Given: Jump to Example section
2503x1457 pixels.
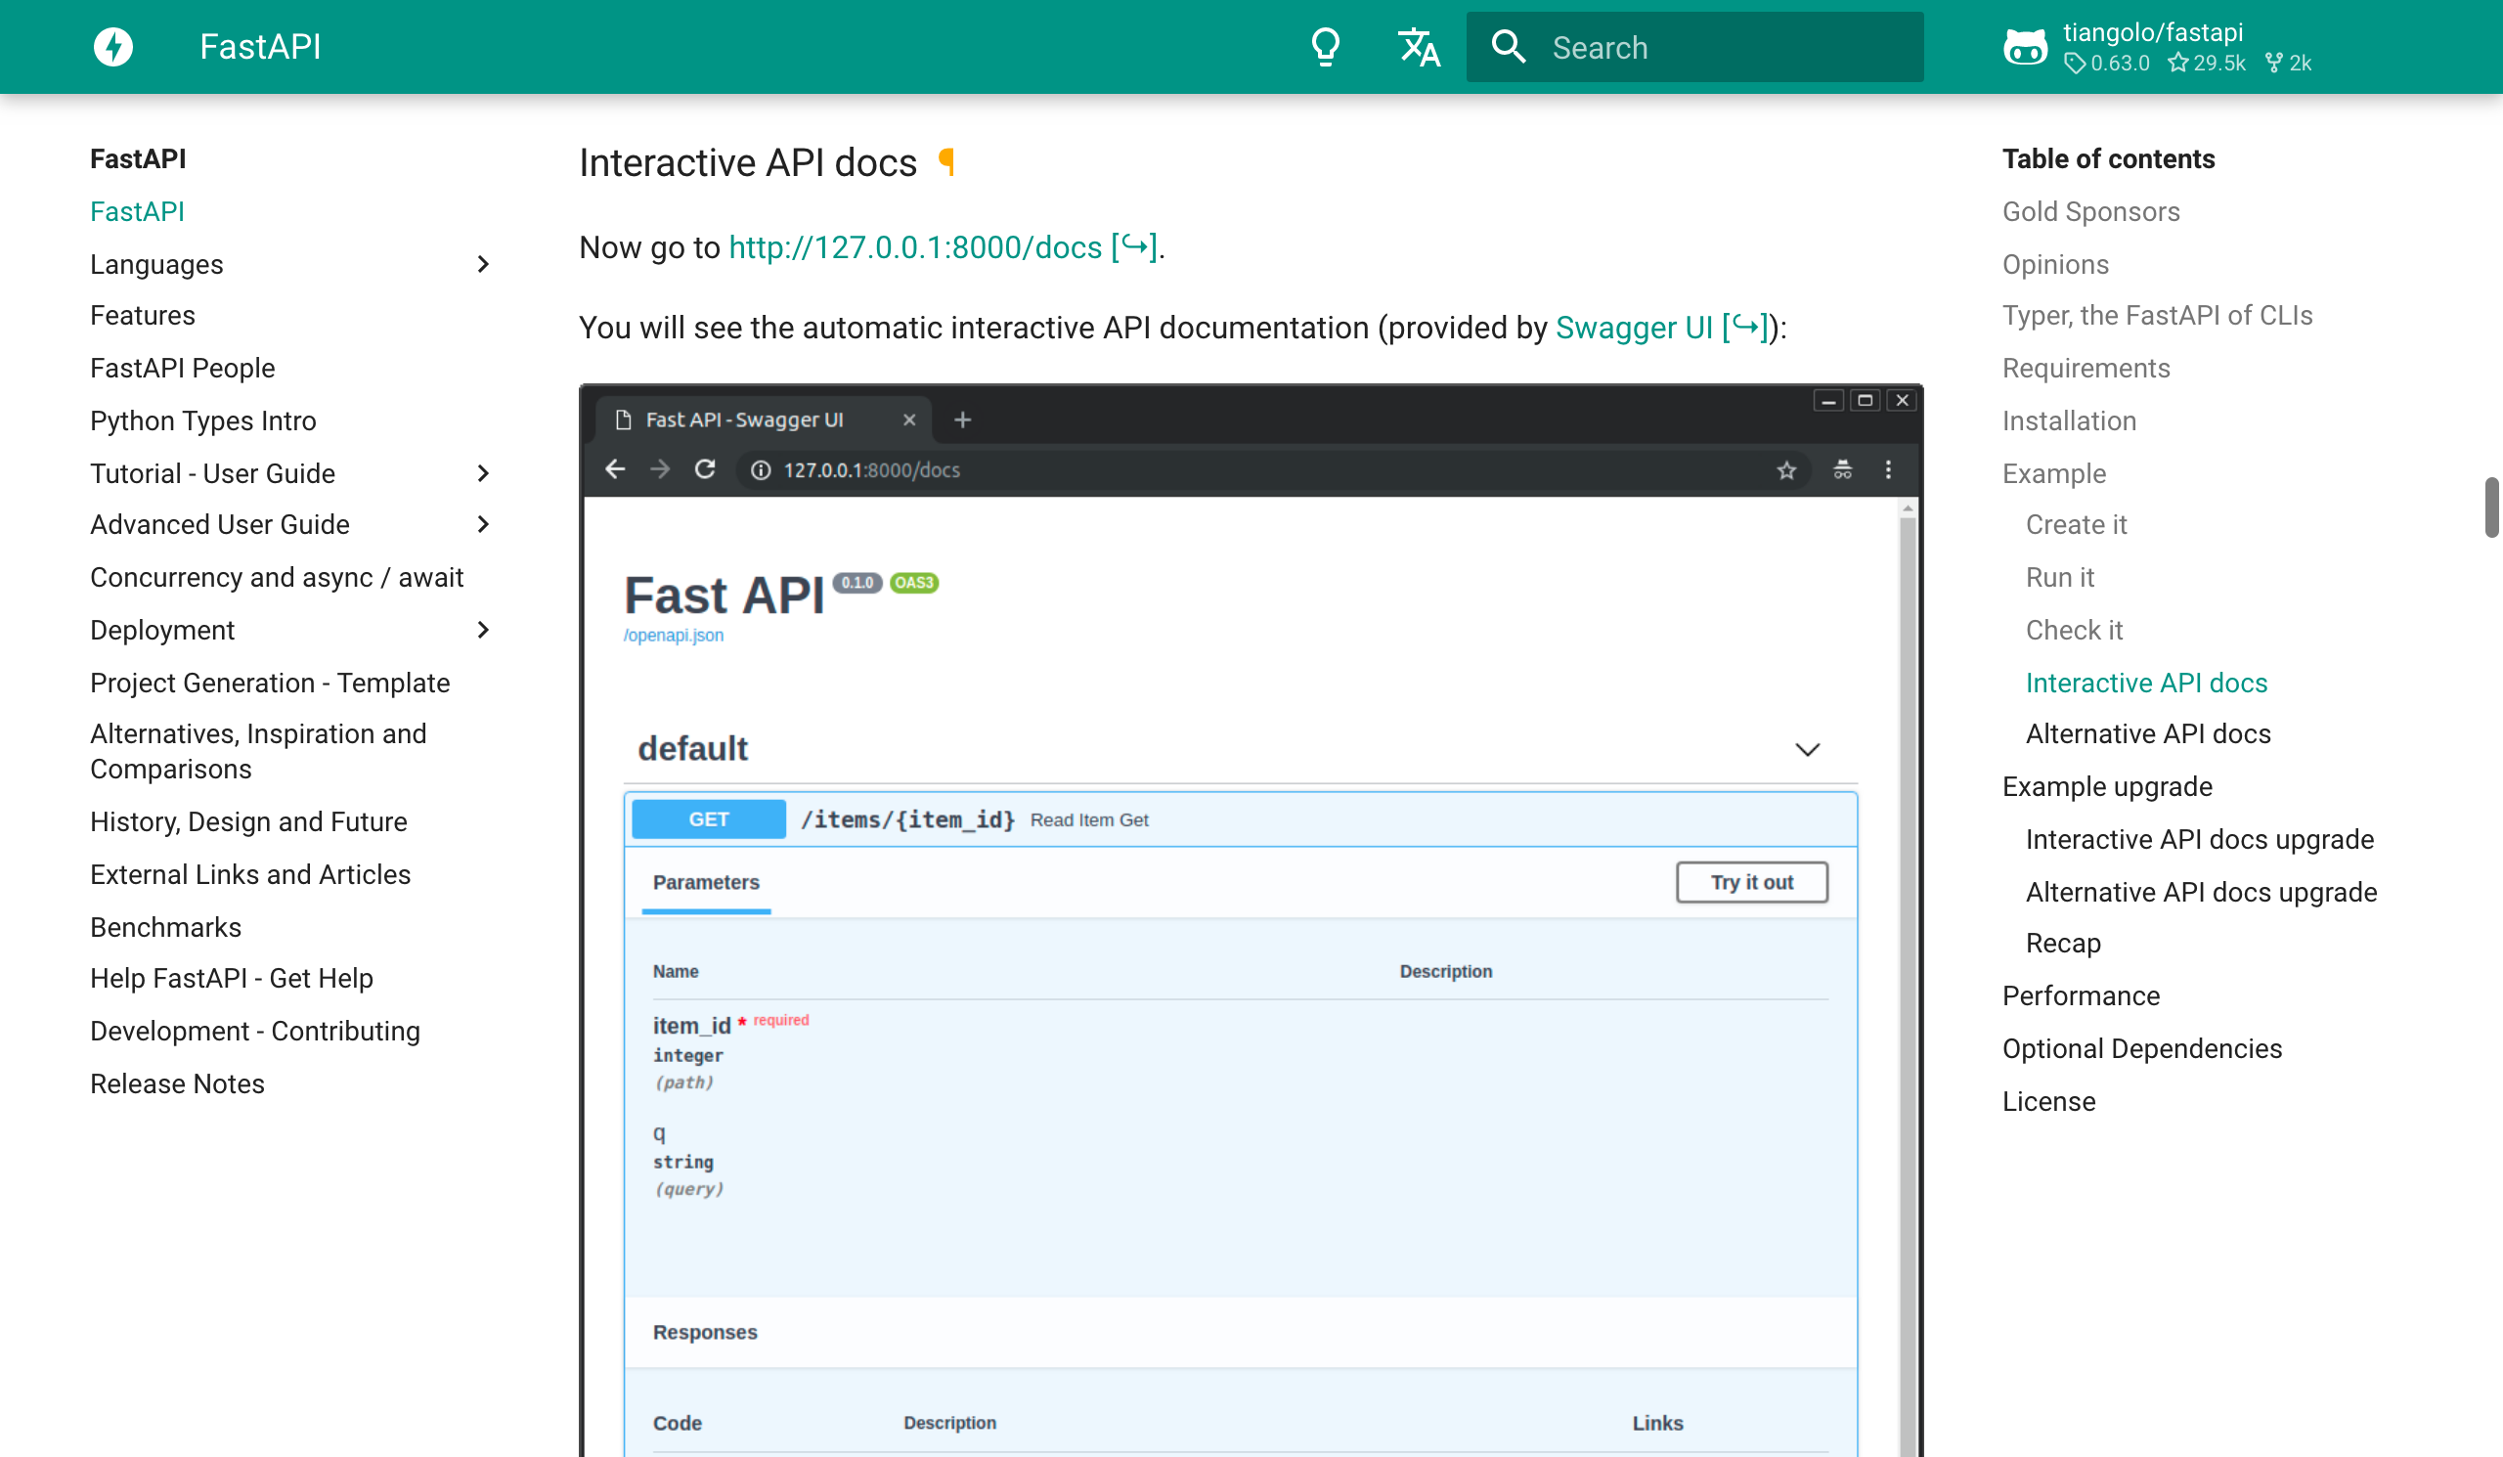Looking at the screenshot, I should coord(2054,472).
